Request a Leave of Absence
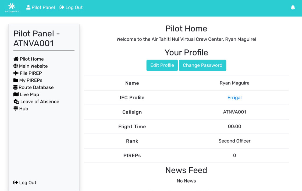This screenshot has height=191, width=302. tap(36, 102)
